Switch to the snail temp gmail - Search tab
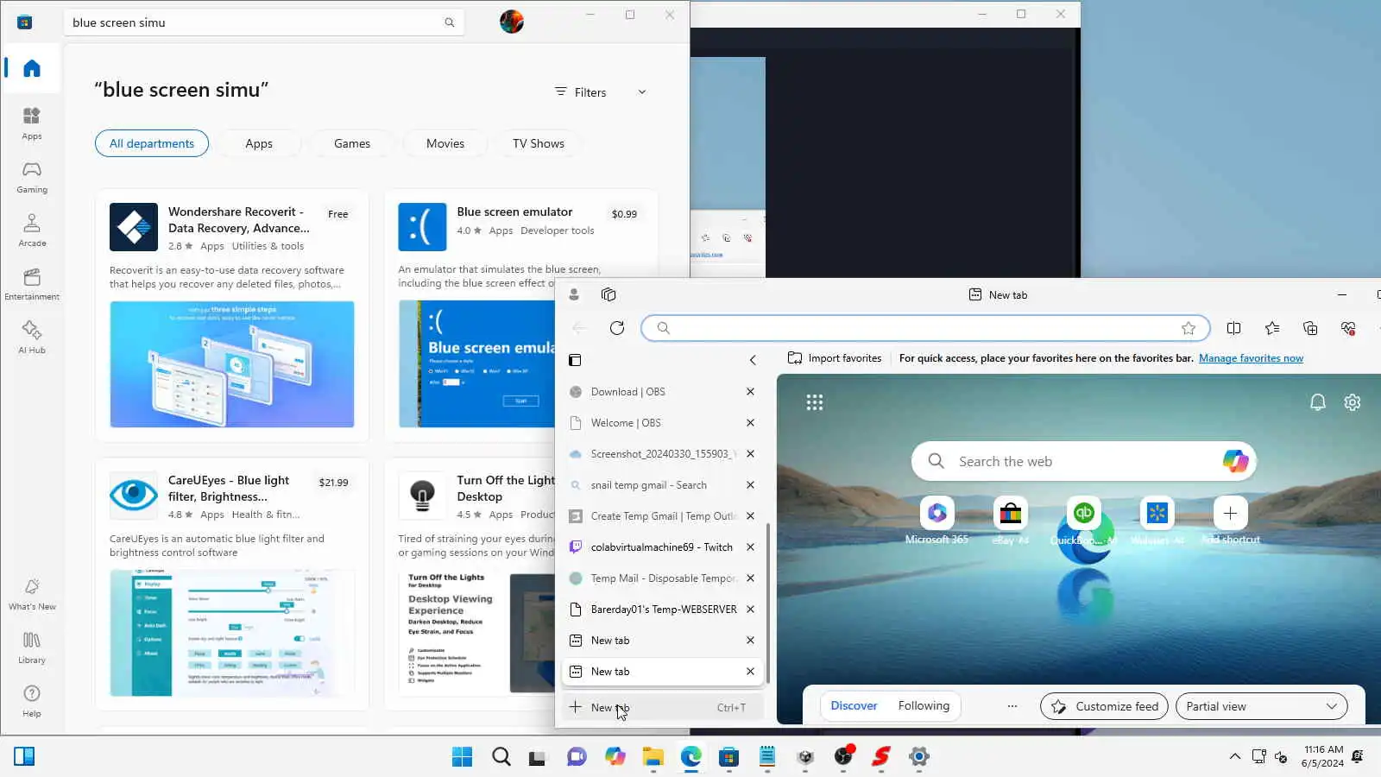The image size is (1381, 777). (662, 485)
